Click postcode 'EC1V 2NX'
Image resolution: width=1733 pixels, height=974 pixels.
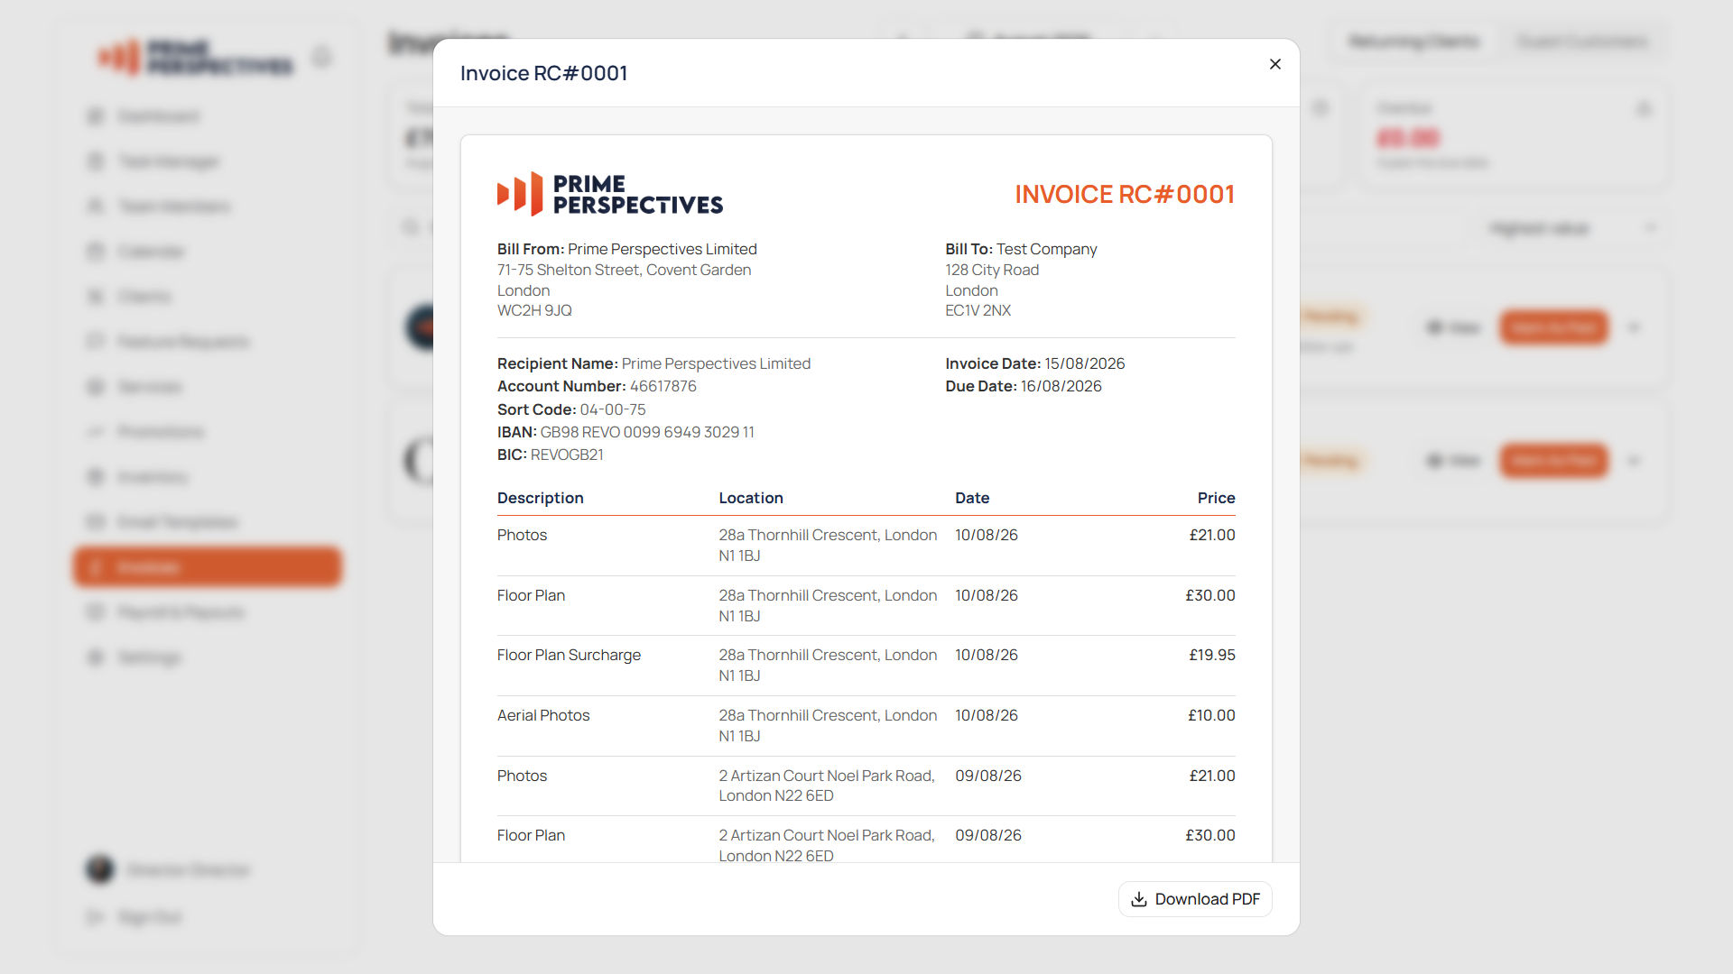[978, 310]
